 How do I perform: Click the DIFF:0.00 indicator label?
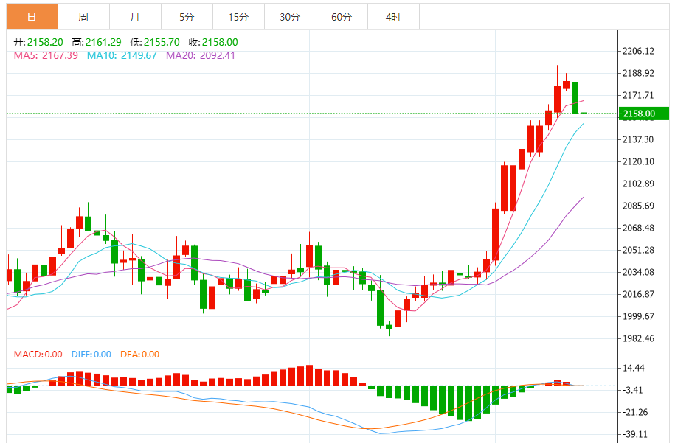[91, 355]
